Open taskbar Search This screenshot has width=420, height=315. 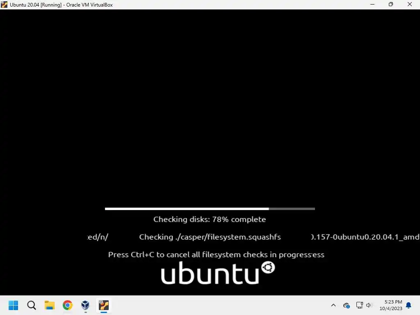tap(31, 305)
